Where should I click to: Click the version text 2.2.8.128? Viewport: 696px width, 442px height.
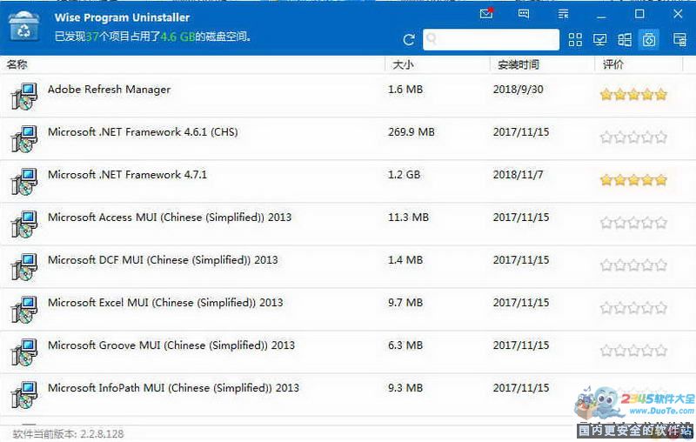pyautogui.click(x=102, y=433)
